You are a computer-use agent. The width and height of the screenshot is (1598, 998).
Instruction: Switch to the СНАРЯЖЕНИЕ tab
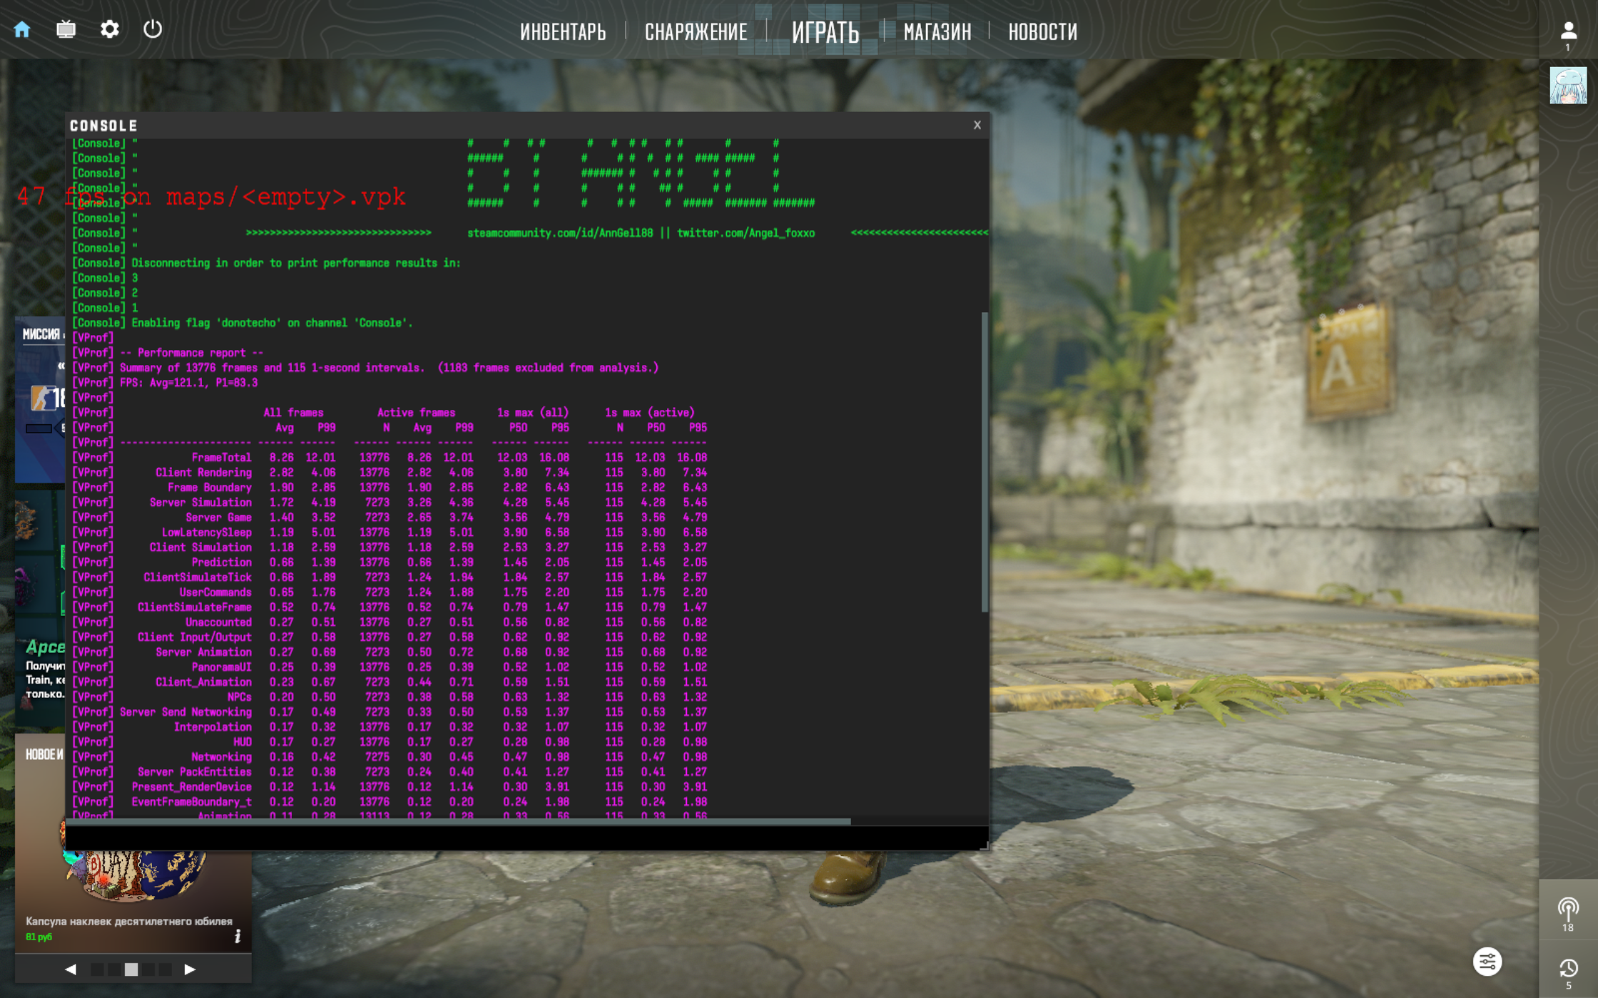click(696, 32)
